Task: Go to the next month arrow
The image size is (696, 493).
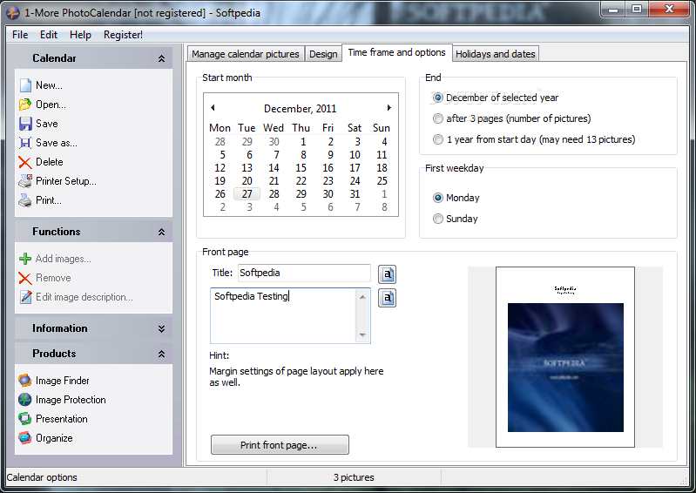Action: 389,108
